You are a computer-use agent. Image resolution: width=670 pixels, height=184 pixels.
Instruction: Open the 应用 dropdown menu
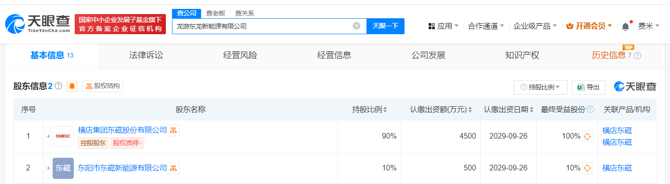coord(444,26)
